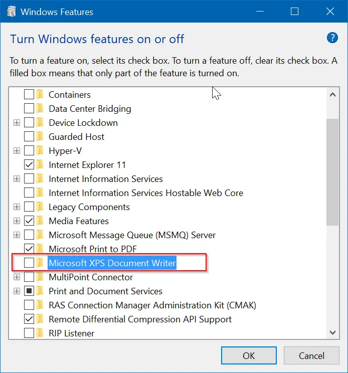The image size is (348, 373).
Task: Check the Remote Differential Compression API Support box
Action: [x=29, y=319]
